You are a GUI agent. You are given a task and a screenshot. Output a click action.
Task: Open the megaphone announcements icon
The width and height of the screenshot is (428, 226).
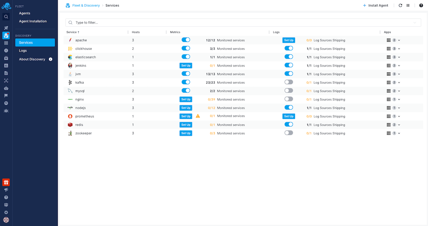[x=6, y=190]
